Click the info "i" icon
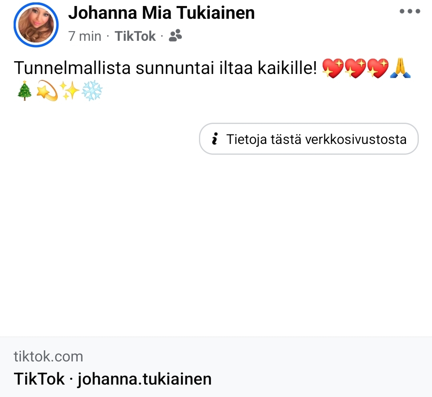 click(215, 139)
